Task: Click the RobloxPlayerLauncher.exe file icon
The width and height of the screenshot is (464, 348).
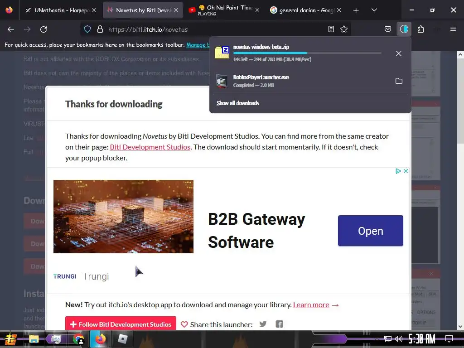Action: (x=222, y=81)
